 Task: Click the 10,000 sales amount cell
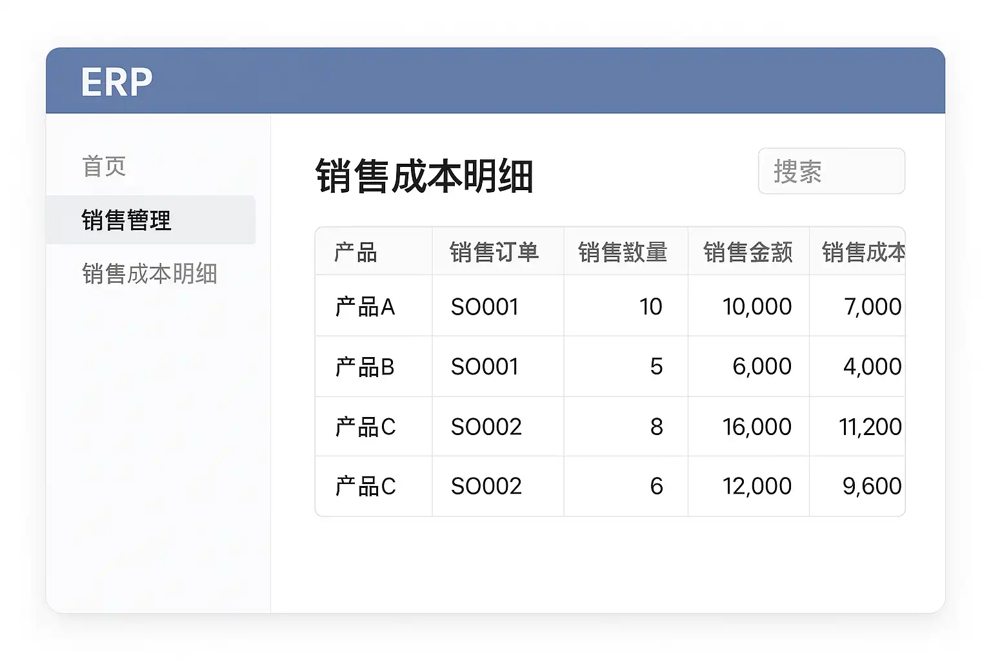point(757,307)
